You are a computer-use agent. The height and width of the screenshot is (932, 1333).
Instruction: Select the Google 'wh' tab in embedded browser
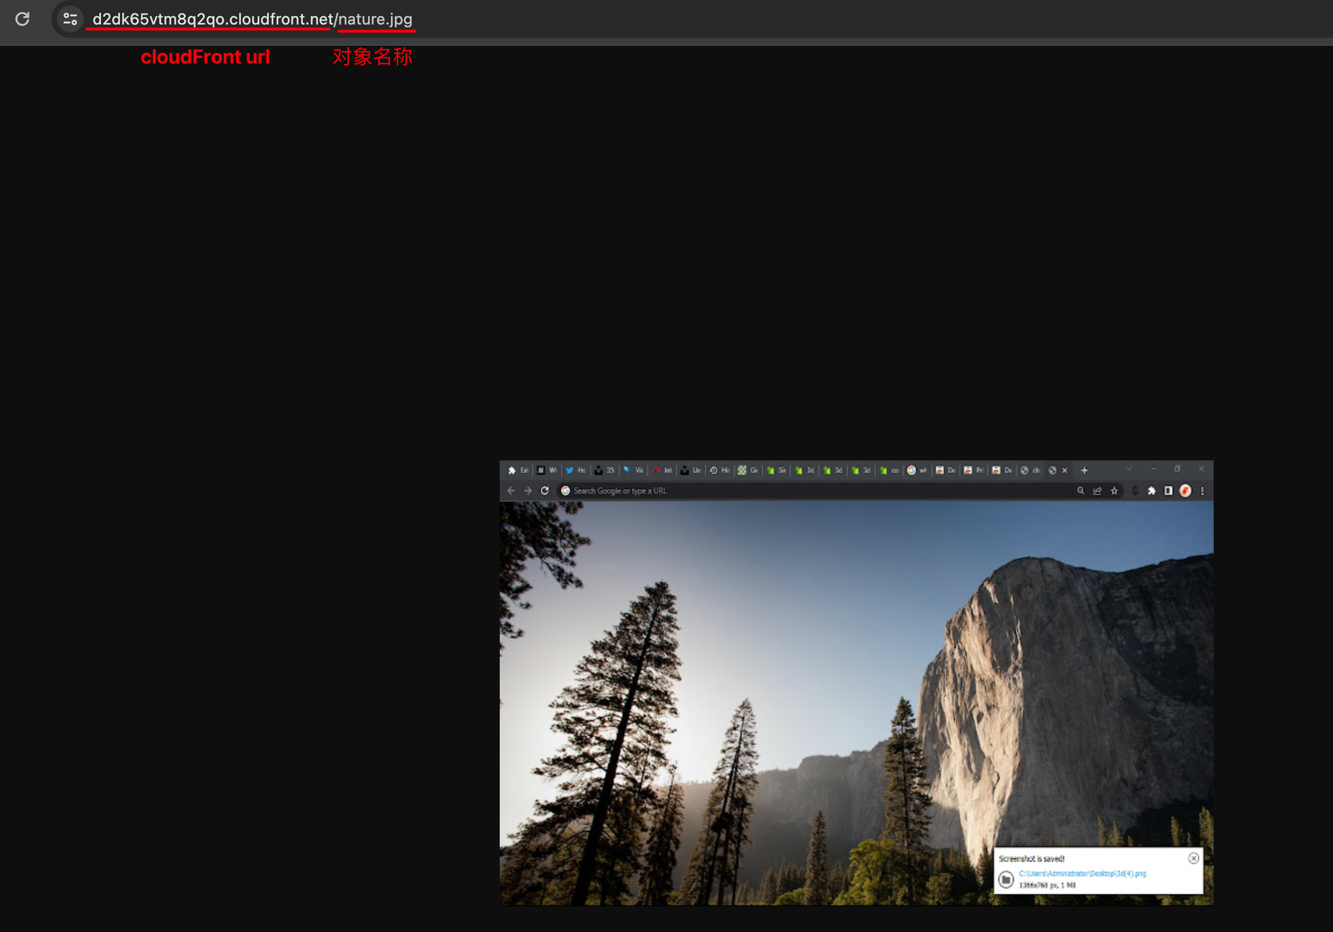(917, 470)
